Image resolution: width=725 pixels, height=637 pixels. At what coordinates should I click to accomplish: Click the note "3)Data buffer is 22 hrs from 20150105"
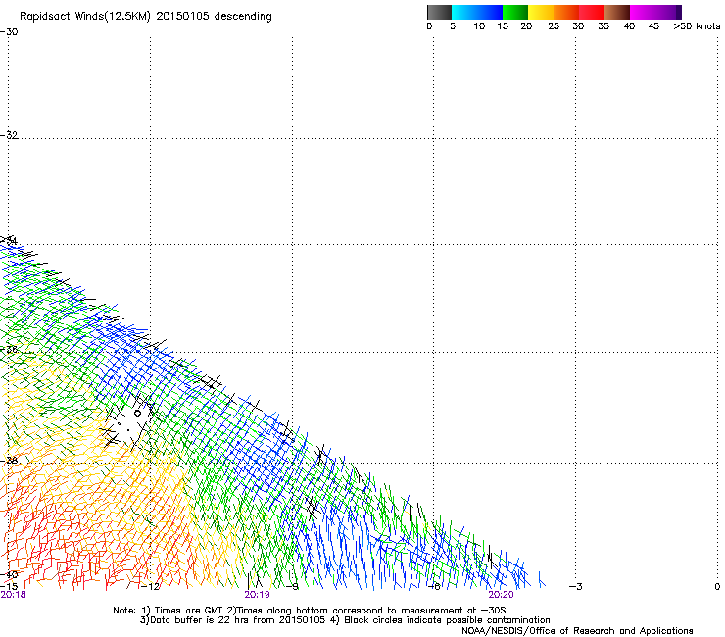click(233, 620)
